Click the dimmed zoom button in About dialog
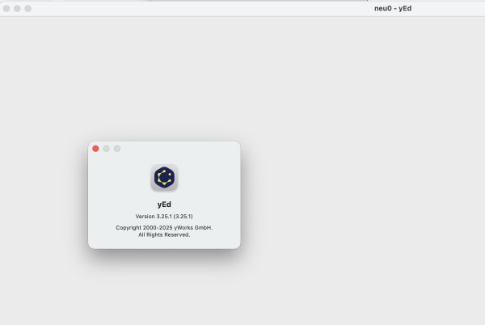Viewport: 485px width, 325px height. point(117,149)
